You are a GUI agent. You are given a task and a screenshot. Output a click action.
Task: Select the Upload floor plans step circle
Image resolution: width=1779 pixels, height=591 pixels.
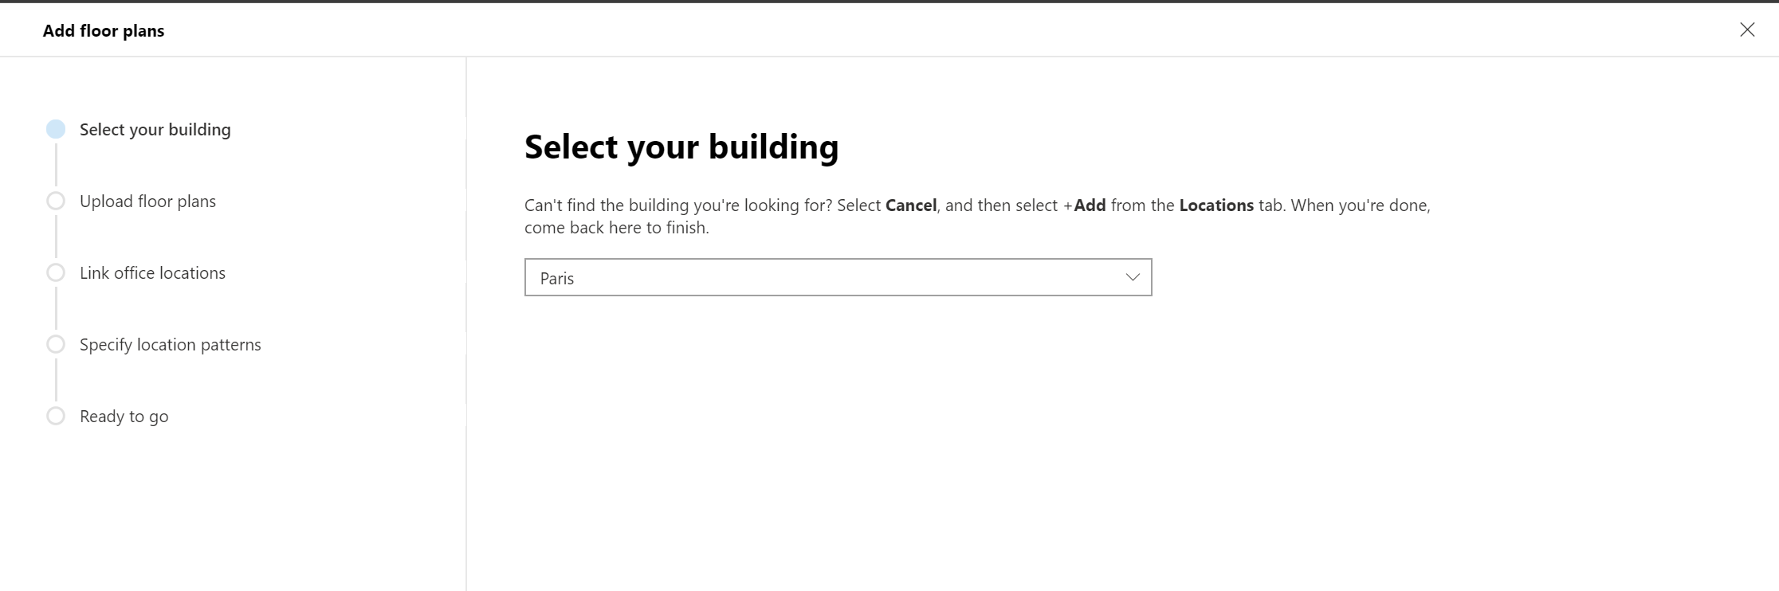pyautogui.click(x=56, y=201)
